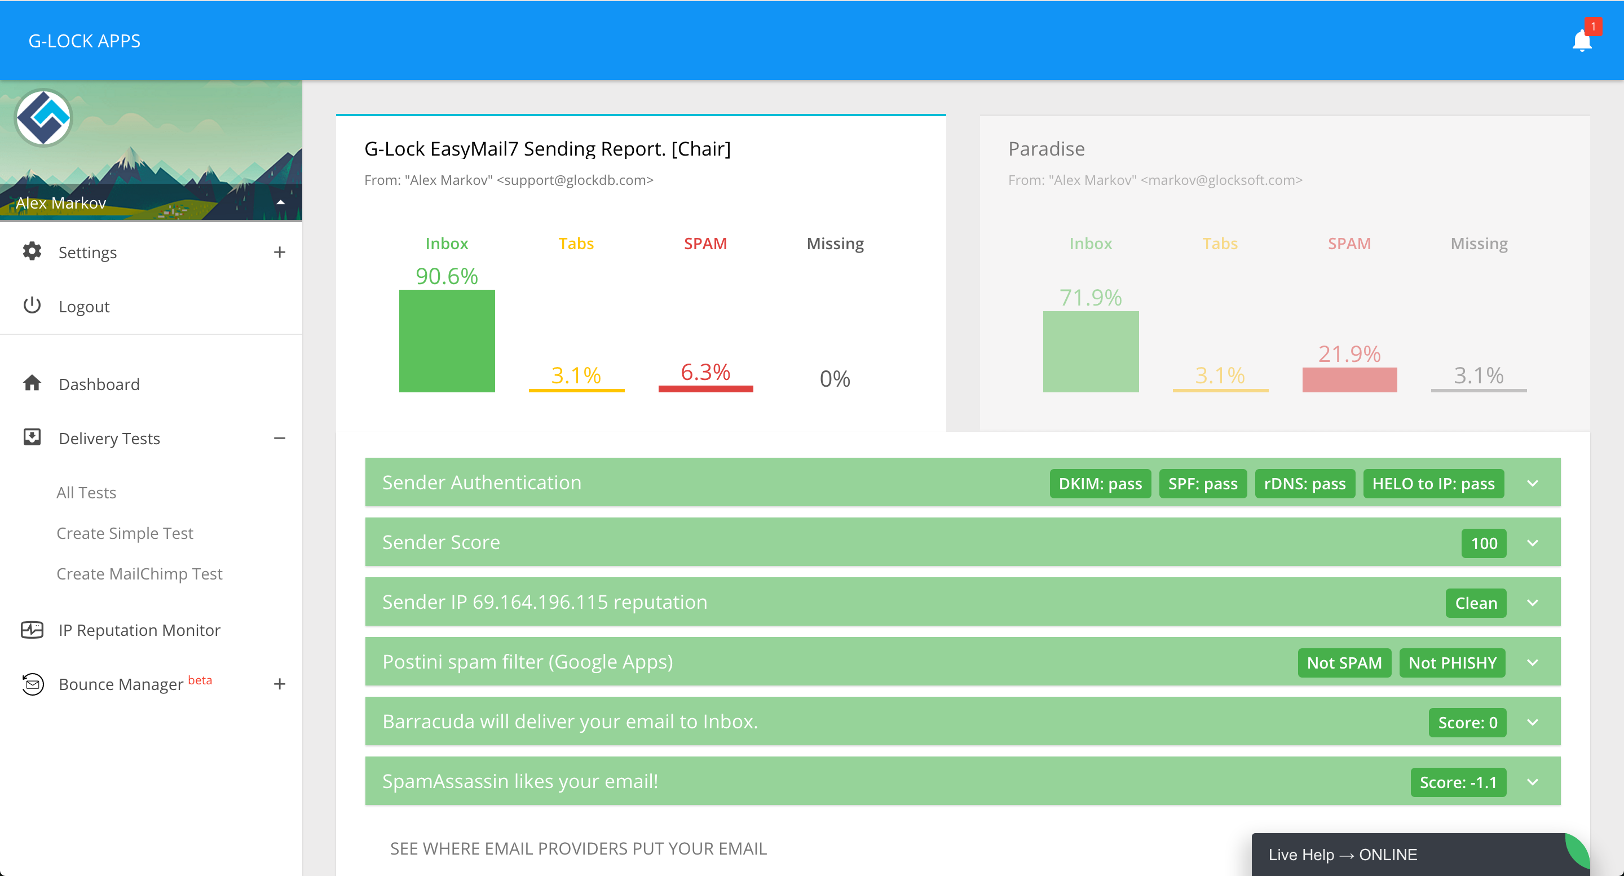Toggle the Alex Markov profile arrow
Viewport: 1624px width, 876px height.
[x=281, y=202]
